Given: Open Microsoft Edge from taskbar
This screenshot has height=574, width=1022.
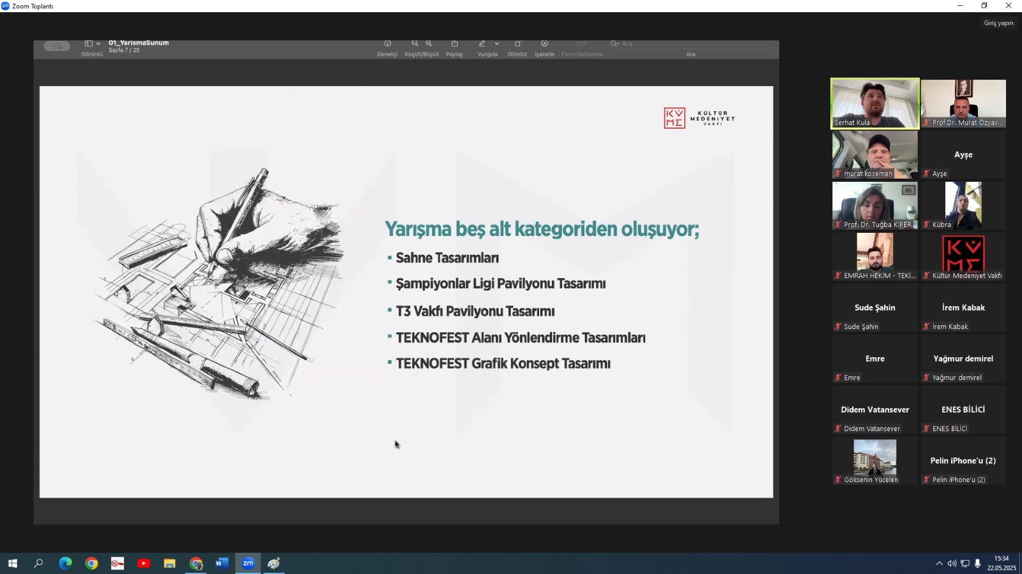Looking at the screenshot, I should pos(65,563).
